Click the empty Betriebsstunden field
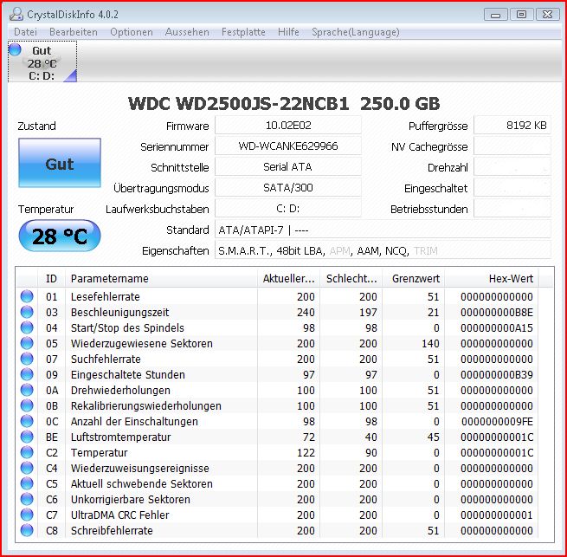Viewport: 567px width, 557px height. coord(512,209)
